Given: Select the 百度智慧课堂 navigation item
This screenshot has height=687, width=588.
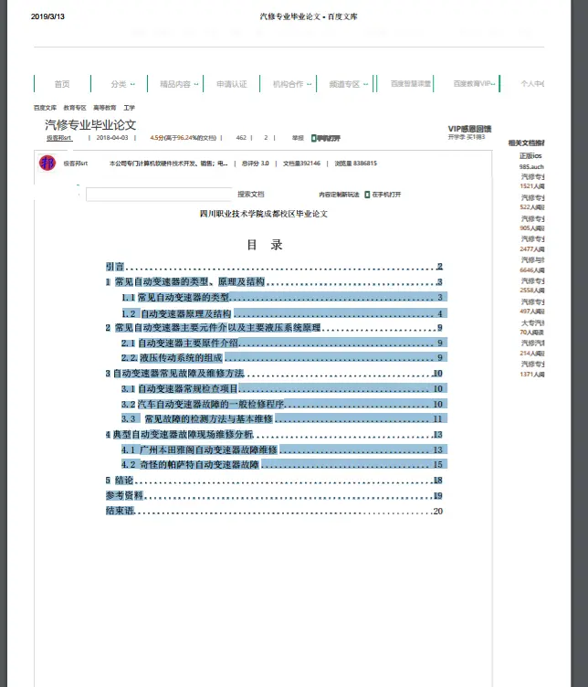Looking at the screenshot, I should 411,83.
